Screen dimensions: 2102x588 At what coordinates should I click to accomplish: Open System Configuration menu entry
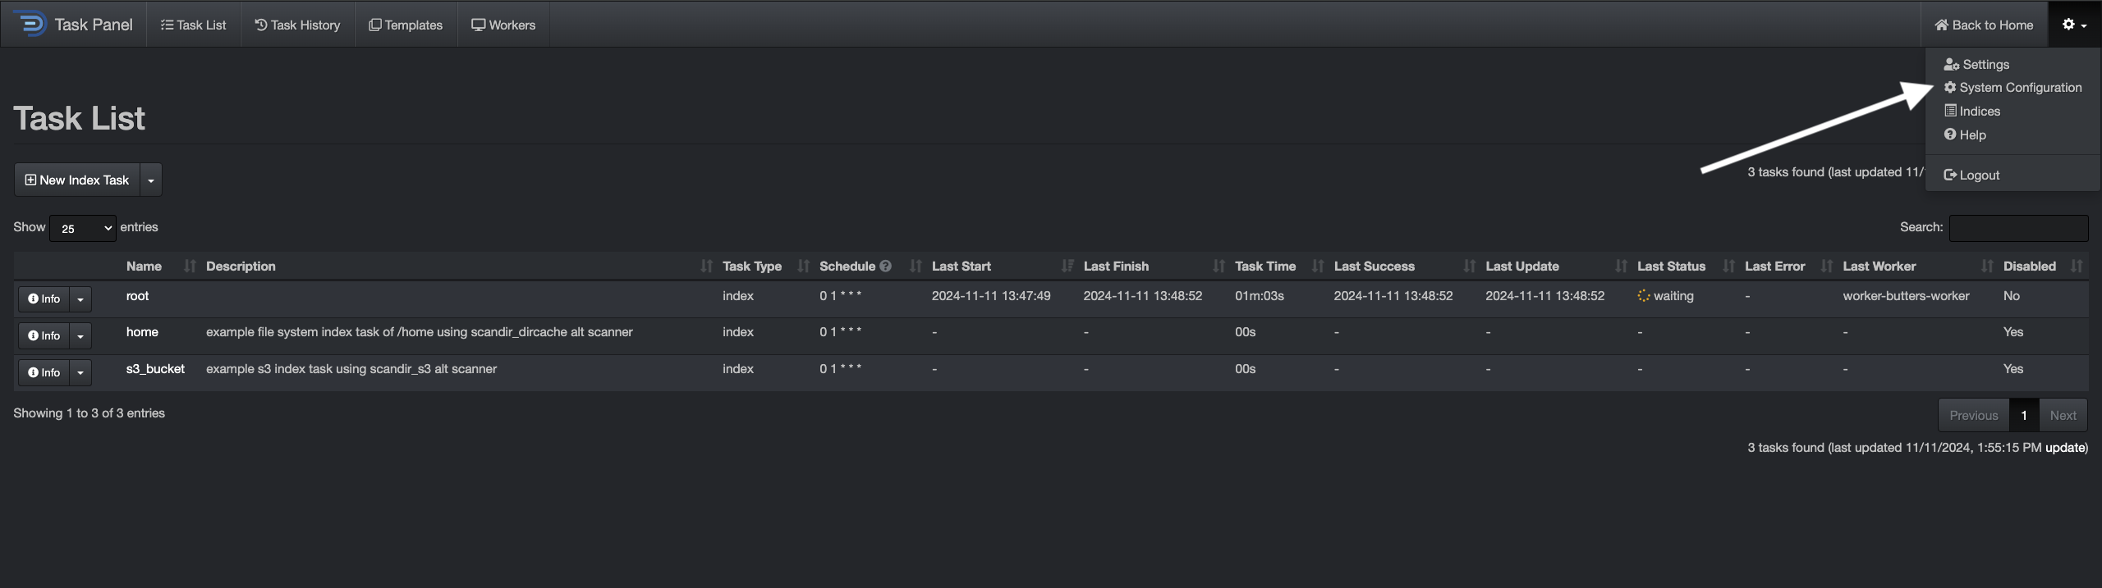pyautogui.click(x=2013, y=88)
